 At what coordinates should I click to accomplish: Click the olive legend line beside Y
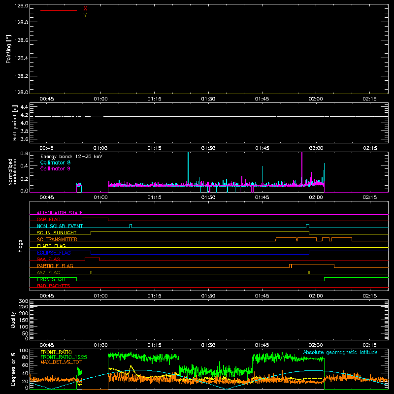click(x=58, y=17)
